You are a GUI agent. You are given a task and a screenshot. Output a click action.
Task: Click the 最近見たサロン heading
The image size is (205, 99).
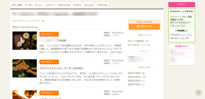[182, 46]
